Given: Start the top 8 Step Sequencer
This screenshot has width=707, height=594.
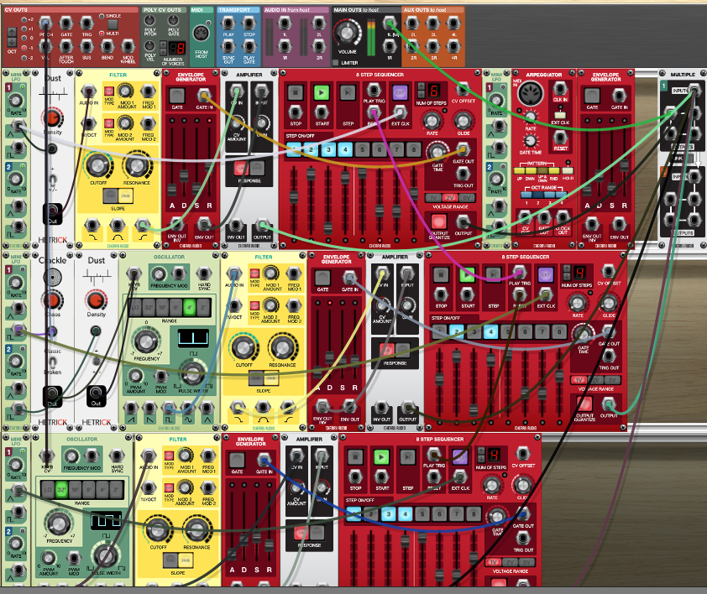Looking at the screenshot, I should [x=321, y=93].
